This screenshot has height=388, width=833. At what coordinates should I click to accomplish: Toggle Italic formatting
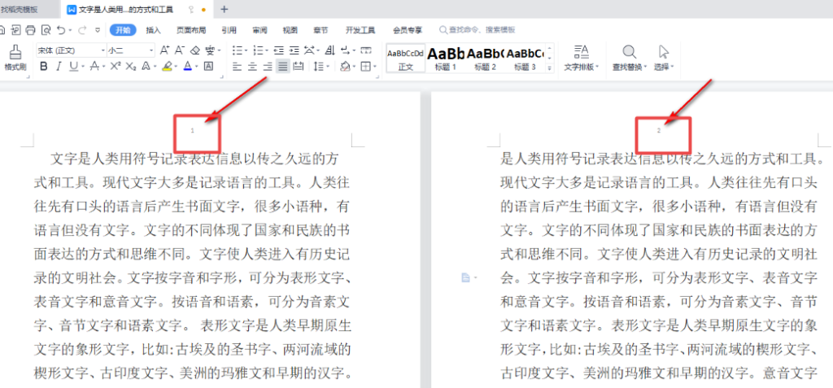(x=59, y=67)
